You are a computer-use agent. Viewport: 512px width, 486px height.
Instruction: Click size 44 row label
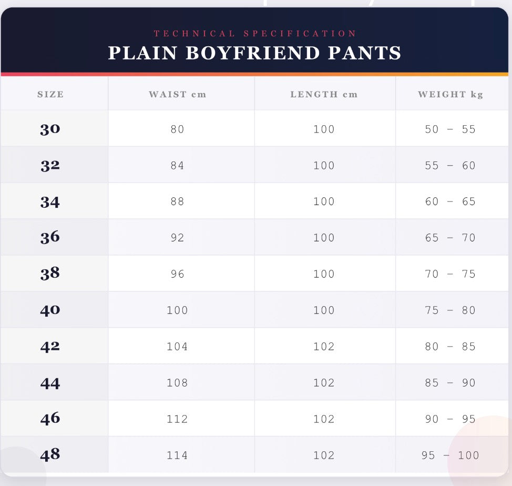pyautogui.click(x=50, y=383)
